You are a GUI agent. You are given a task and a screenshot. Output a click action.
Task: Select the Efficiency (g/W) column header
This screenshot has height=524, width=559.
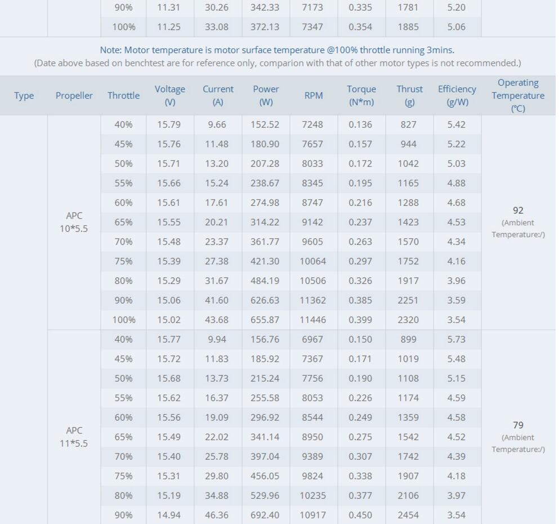tap(457, 96)
